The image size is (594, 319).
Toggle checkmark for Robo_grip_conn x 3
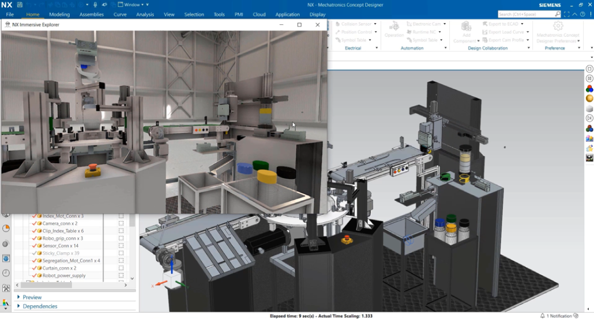(34, 238)
